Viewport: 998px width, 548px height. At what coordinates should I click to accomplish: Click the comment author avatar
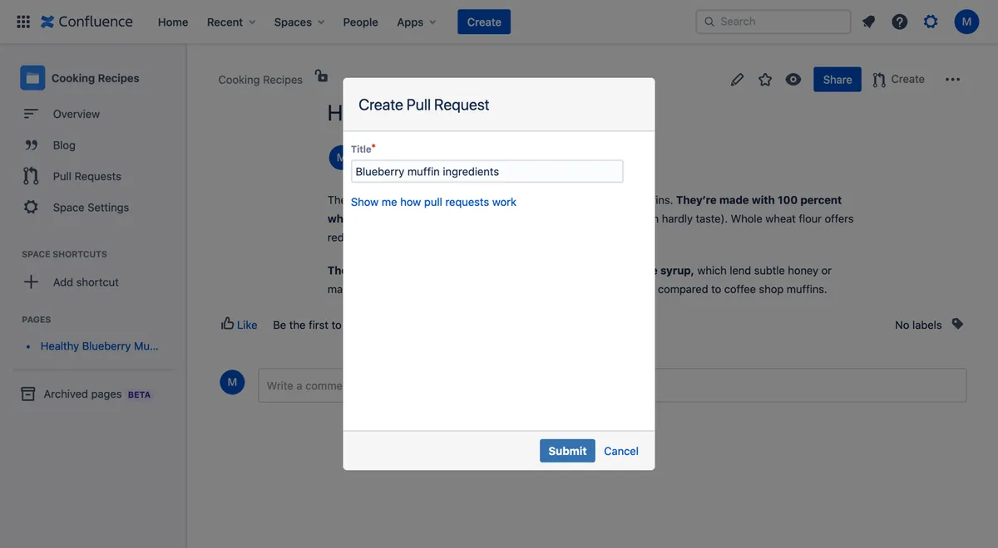click(232, 382)
